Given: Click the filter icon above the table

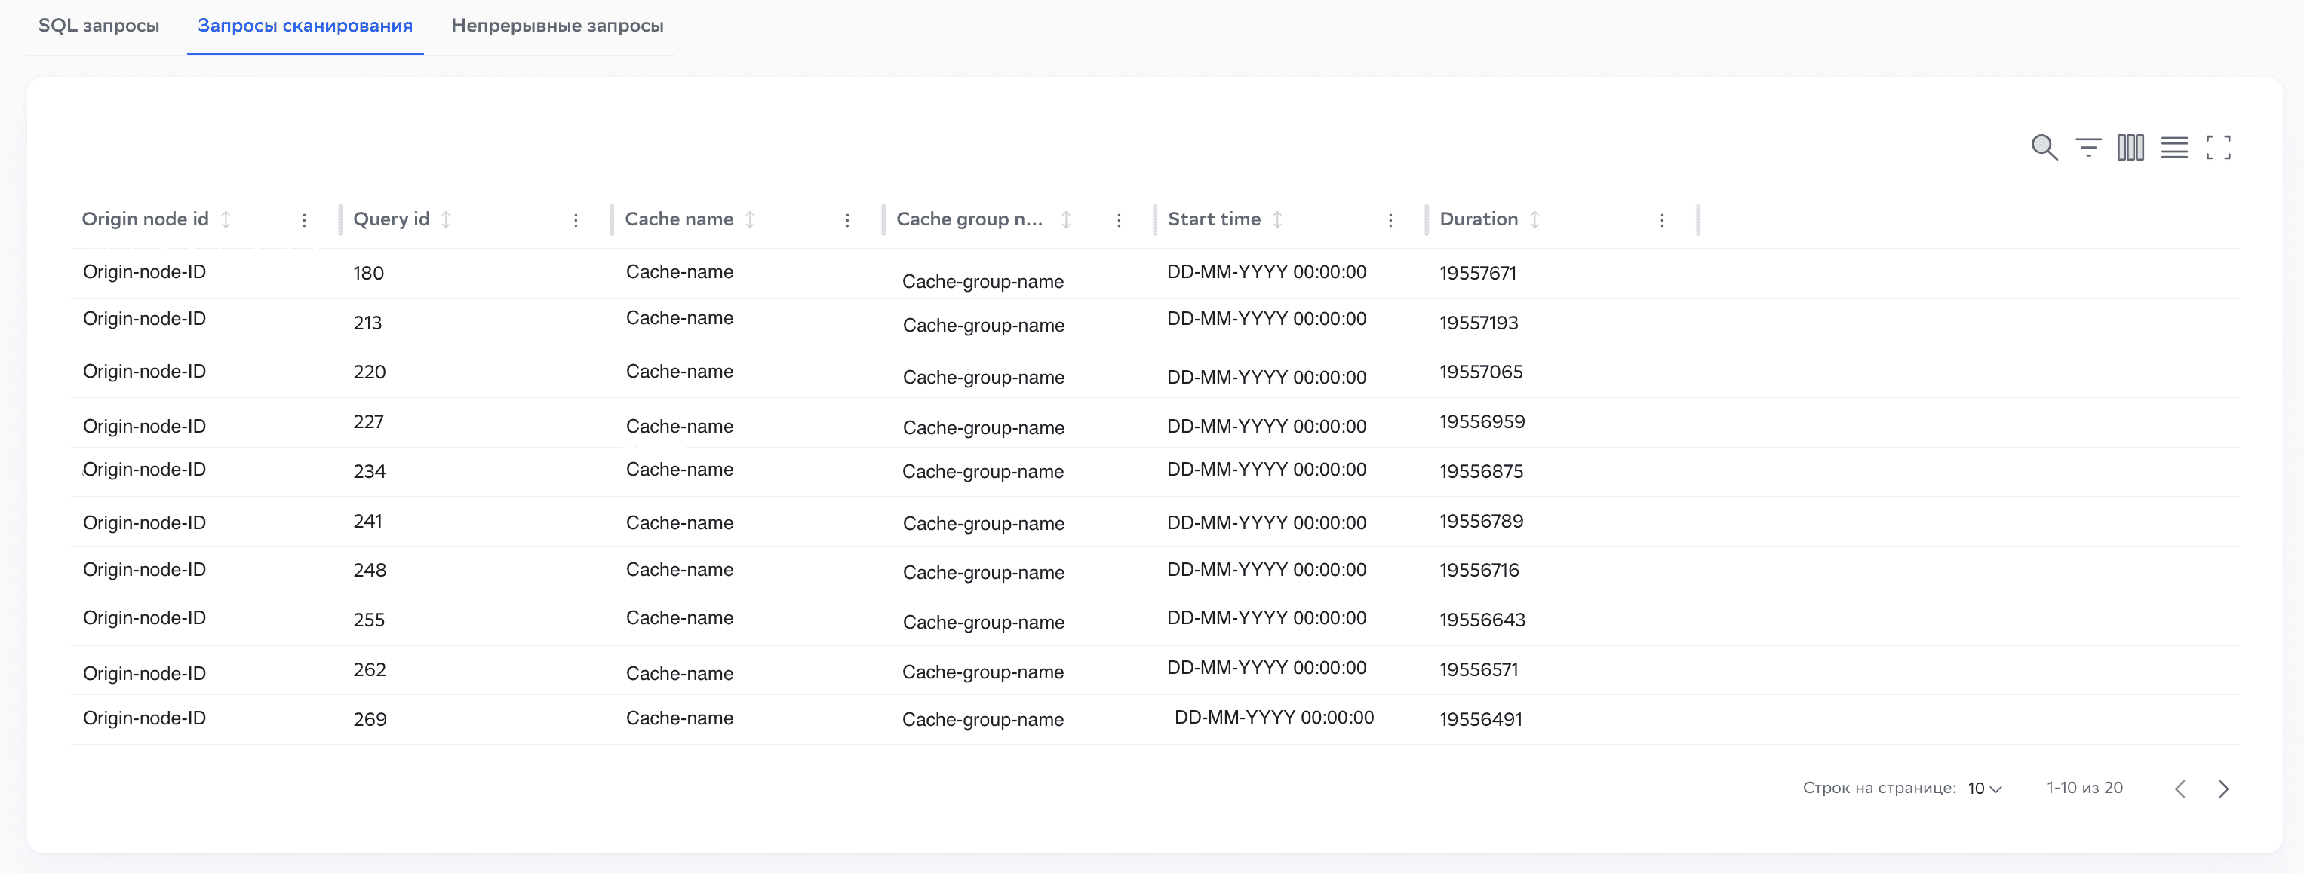Looking at the screenshot, I should coord(2087,148).
